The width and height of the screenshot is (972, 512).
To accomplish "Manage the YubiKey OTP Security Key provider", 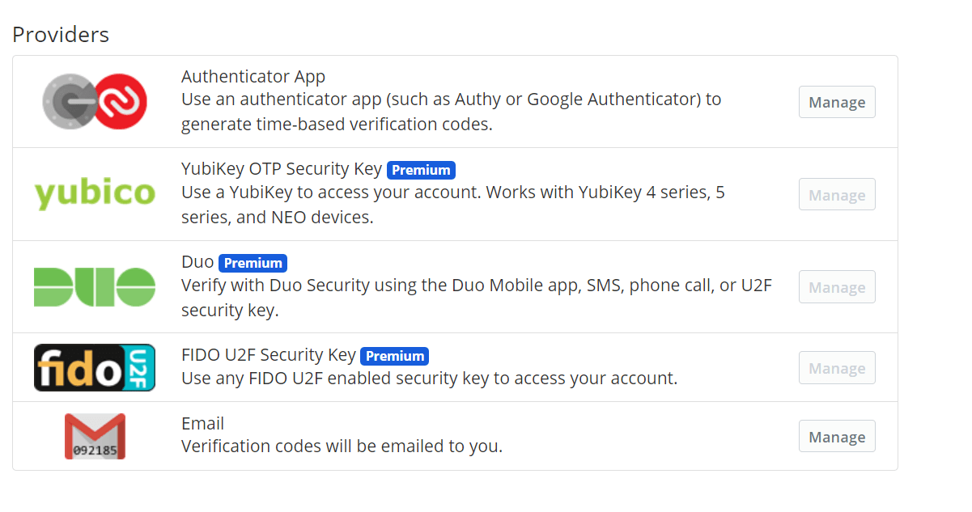I will [x=837, y=195].
